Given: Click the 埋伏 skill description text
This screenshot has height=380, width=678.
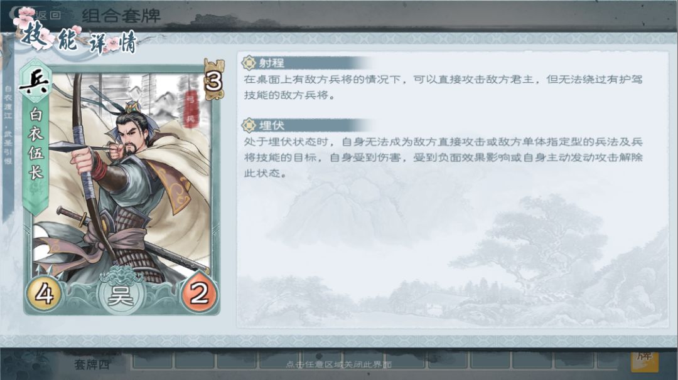Looking at the screenshot, I should tap(443, 157).
